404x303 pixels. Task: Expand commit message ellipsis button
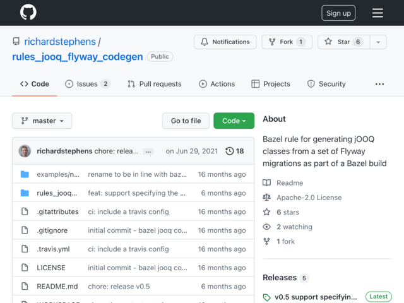tap(148, 151)
